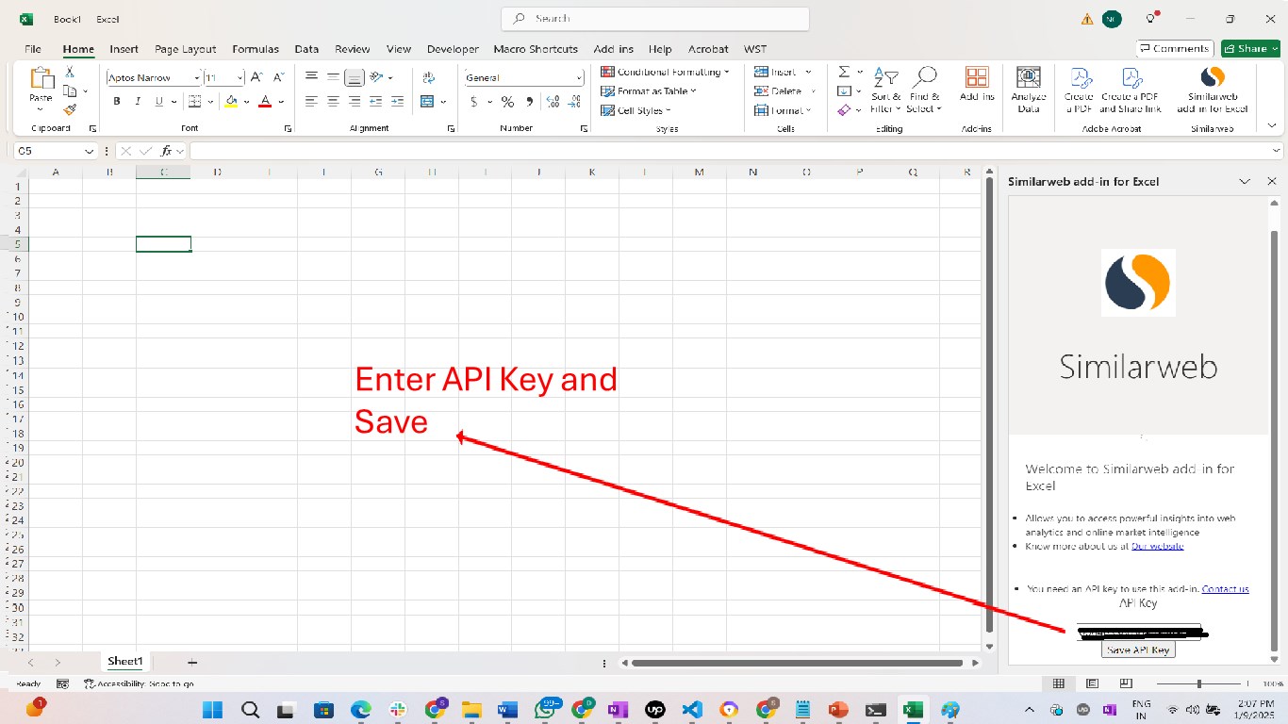This screenshot has width=1288, height=724.
Task: Open Sort & Filter
Action: click(885, 90)
